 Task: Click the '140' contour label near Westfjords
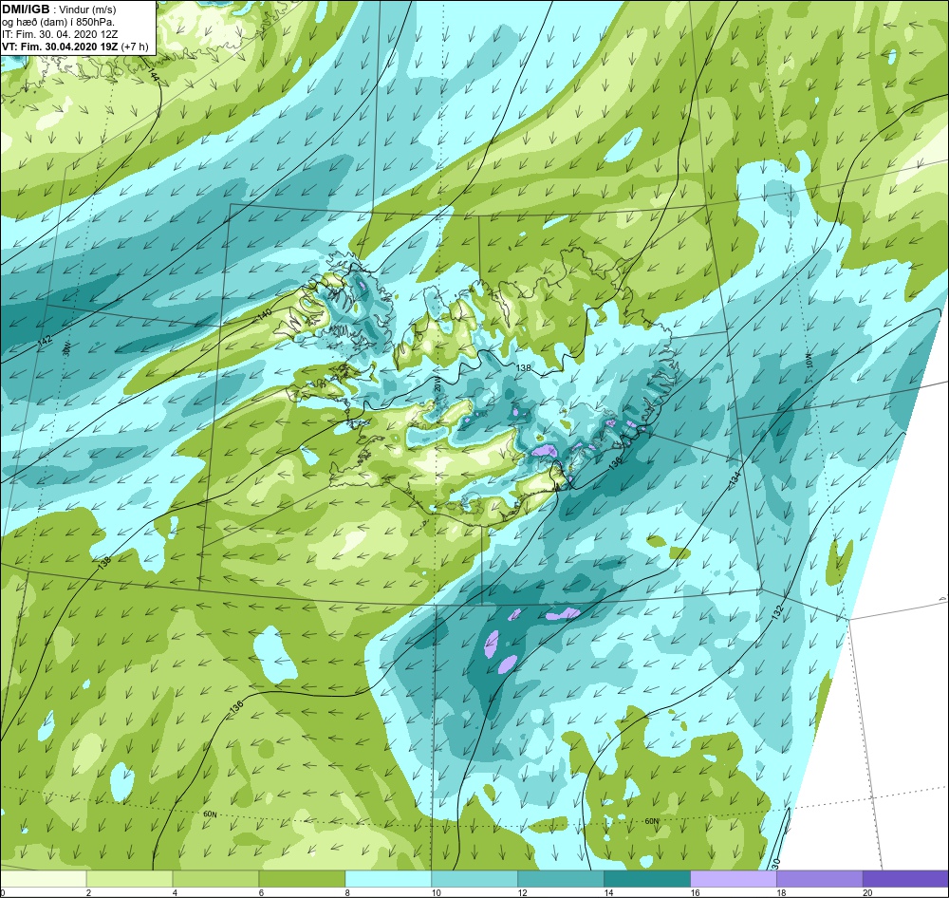tap(264, 315)
